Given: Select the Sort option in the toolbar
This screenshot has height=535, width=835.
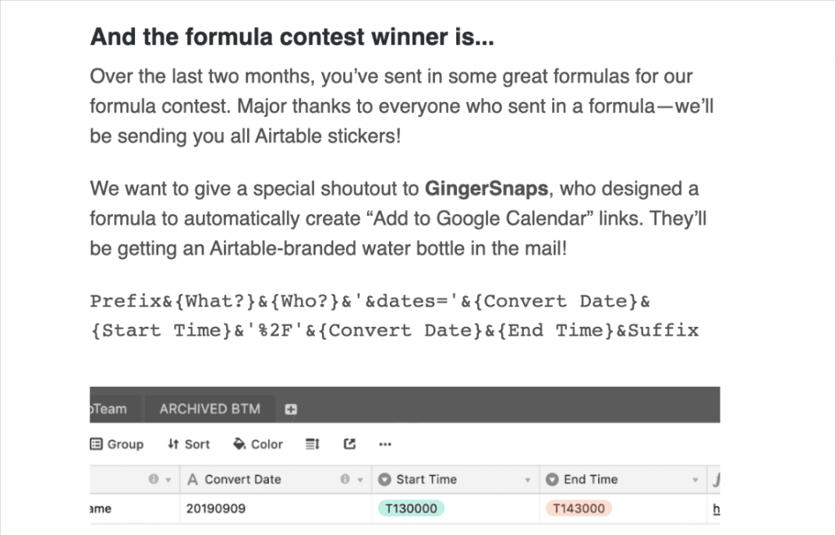Looking at the screenshot, I should (188, 444).
